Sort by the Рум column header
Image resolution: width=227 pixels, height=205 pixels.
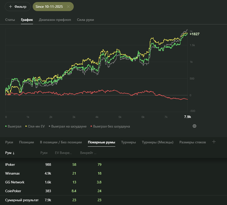10,153
